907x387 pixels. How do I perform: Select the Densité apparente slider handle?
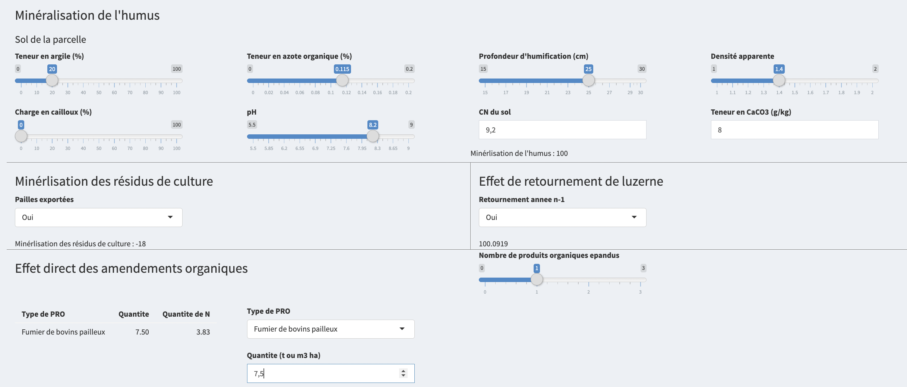point(779,80)
